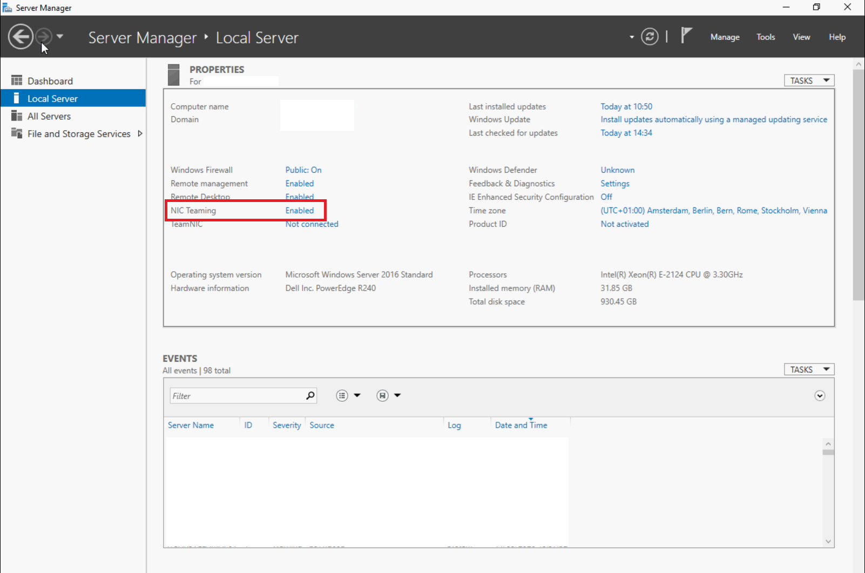The image size is (865, 573).
Task: Click Remote management Enabled link
Action: 300,184
